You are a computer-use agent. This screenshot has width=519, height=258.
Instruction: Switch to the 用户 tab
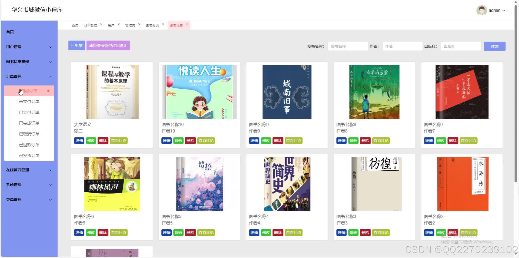point(111,25)
